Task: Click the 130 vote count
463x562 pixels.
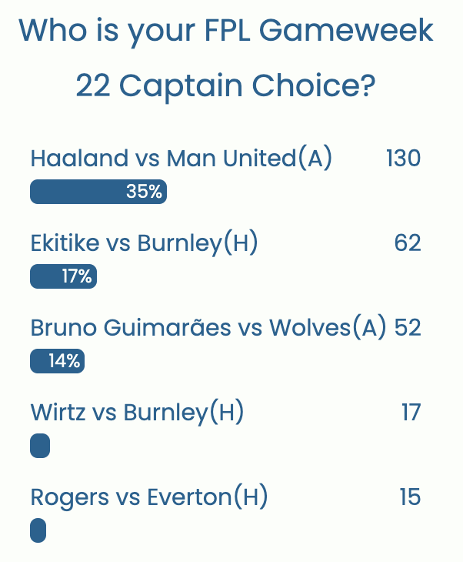Action: (x=403, y=159)
